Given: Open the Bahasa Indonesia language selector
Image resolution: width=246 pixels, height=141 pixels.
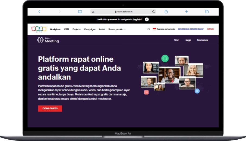Looking at the screenshot, I should 164,29.
